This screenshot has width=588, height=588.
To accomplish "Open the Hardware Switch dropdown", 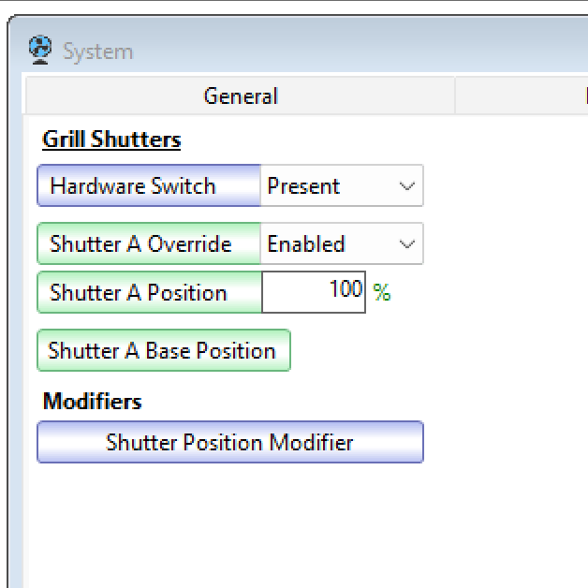I will (x=342, y=185).
